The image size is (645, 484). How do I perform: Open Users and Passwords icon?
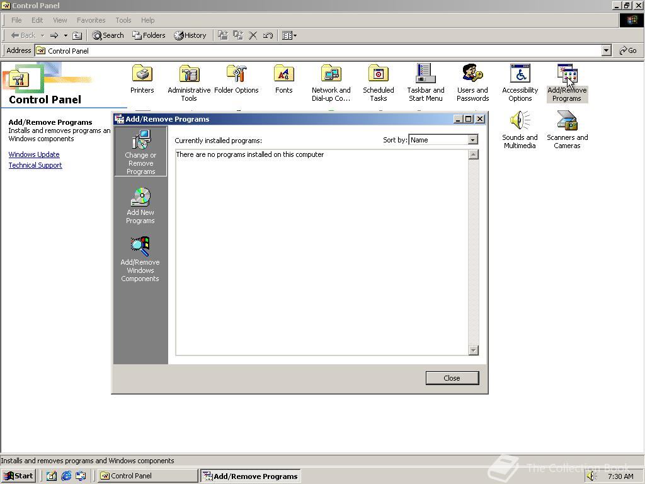click(472, 83)
